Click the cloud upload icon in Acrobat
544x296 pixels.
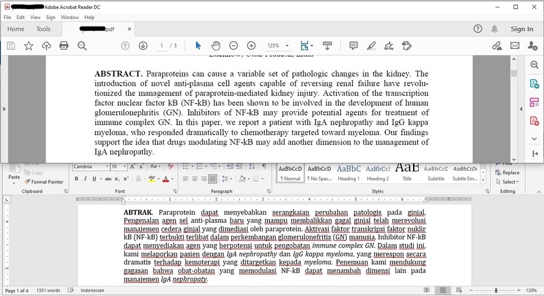pos(46,46)
